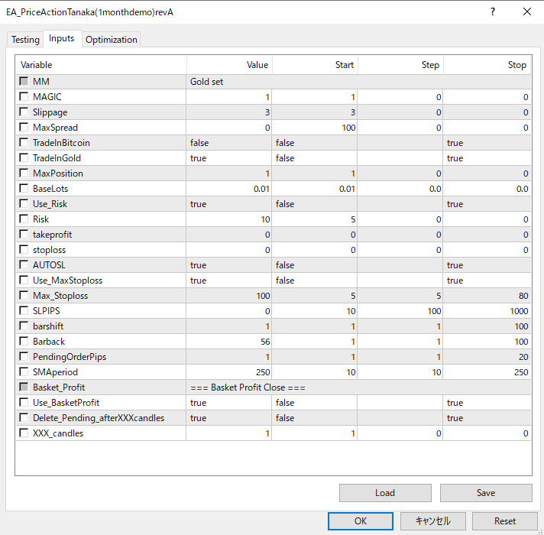Open the Optimization tab
544x535 pixels.
tap(112, 39)
